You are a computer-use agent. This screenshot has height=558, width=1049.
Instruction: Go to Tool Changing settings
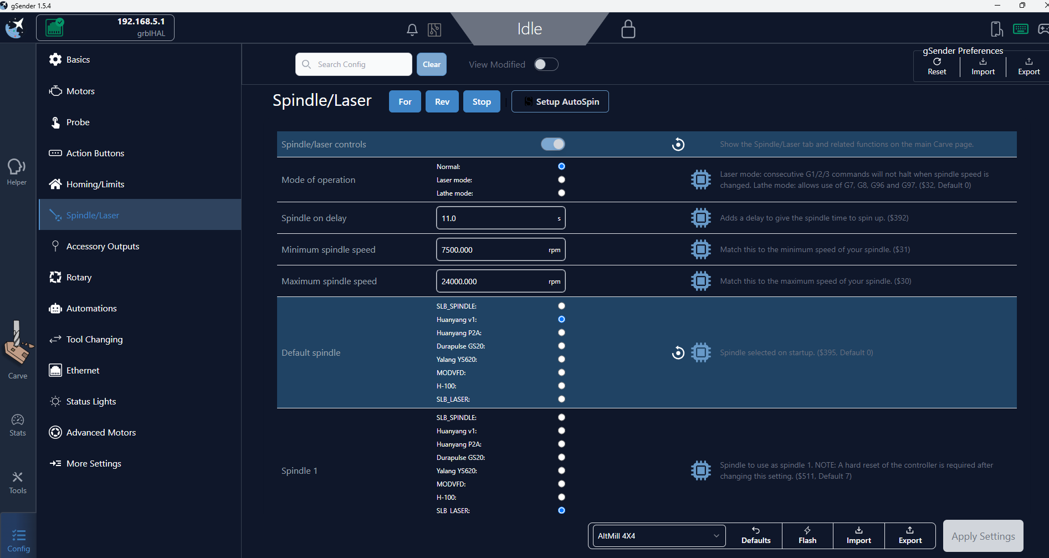pyautogui.click(x=94, y=339)
